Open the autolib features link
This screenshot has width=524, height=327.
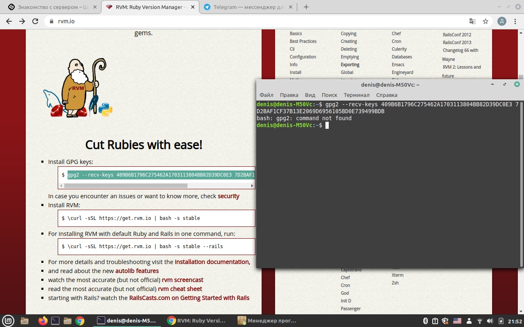(137, 271)
